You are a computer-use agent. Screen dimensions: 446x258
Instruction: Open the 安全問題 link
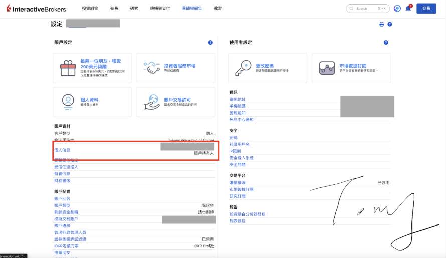click(x=237, y=165)
